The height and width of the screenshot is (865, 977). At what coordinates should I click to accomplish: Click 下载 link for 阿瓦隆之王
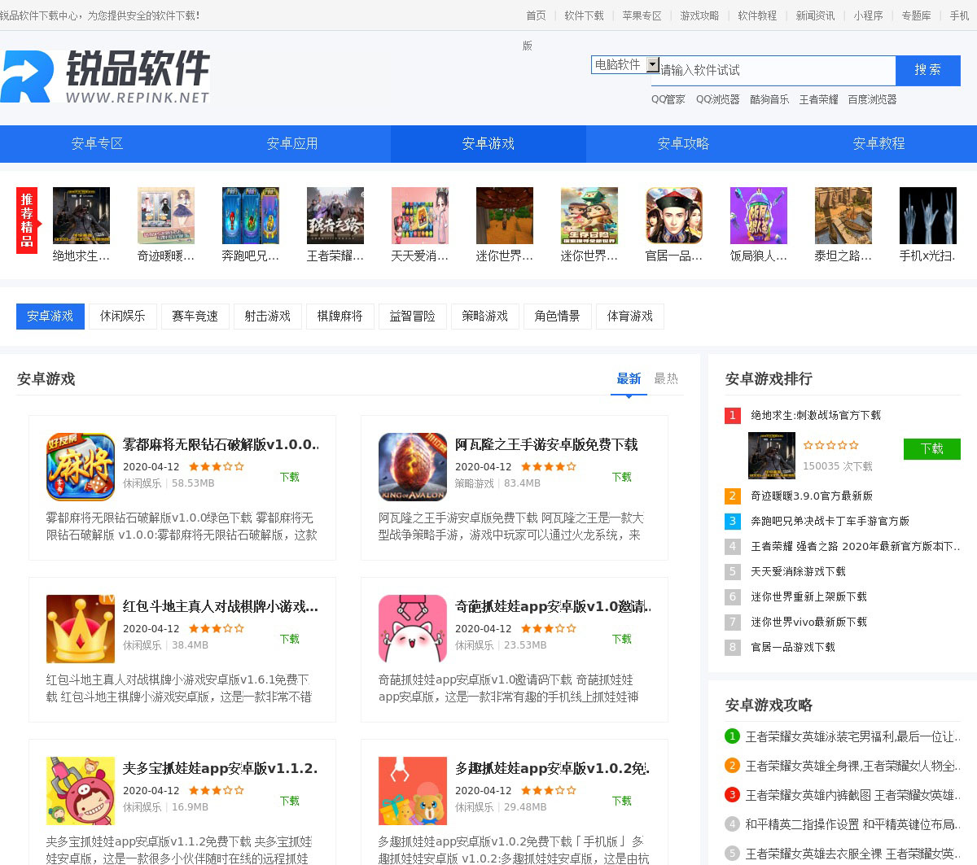point(622,477)
